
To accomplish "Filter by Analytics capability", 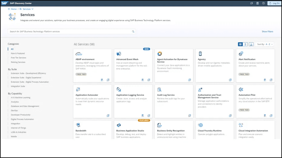I will (x=15, y=102).
